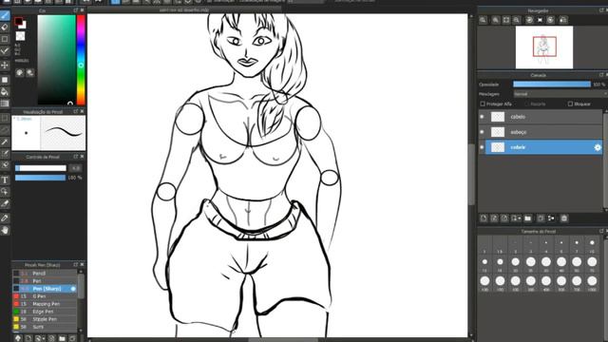Toggle the Bloquear checkbox

tap(570, 104)
